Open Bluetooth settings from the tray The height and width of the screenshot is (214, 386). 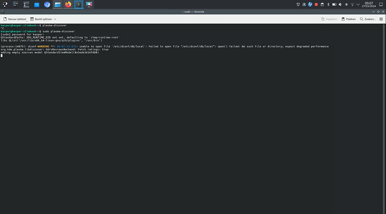[x=328, y=4]
